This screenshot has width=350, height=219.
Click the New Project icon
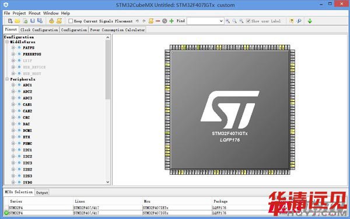10,21
